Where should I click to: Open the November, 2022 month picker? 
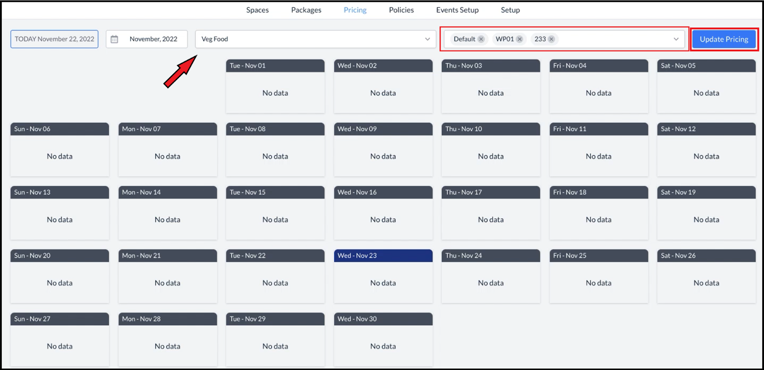[153, 39]
